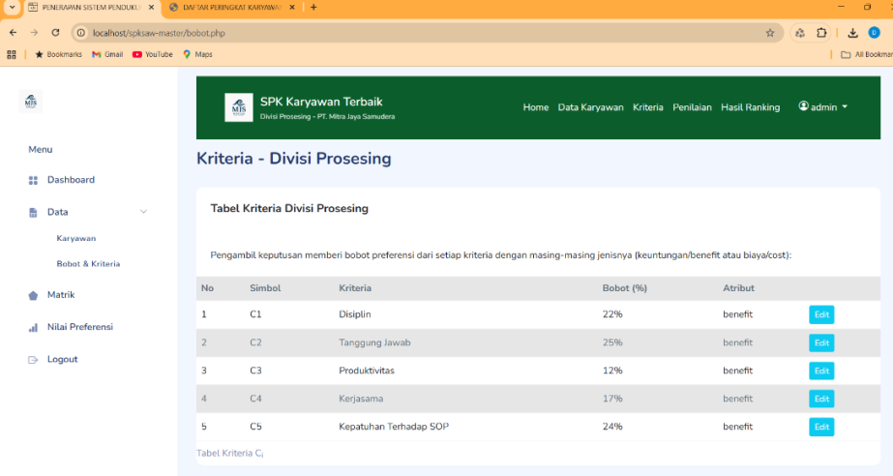Reload the page with the refresh button

[x=54, y=32]
